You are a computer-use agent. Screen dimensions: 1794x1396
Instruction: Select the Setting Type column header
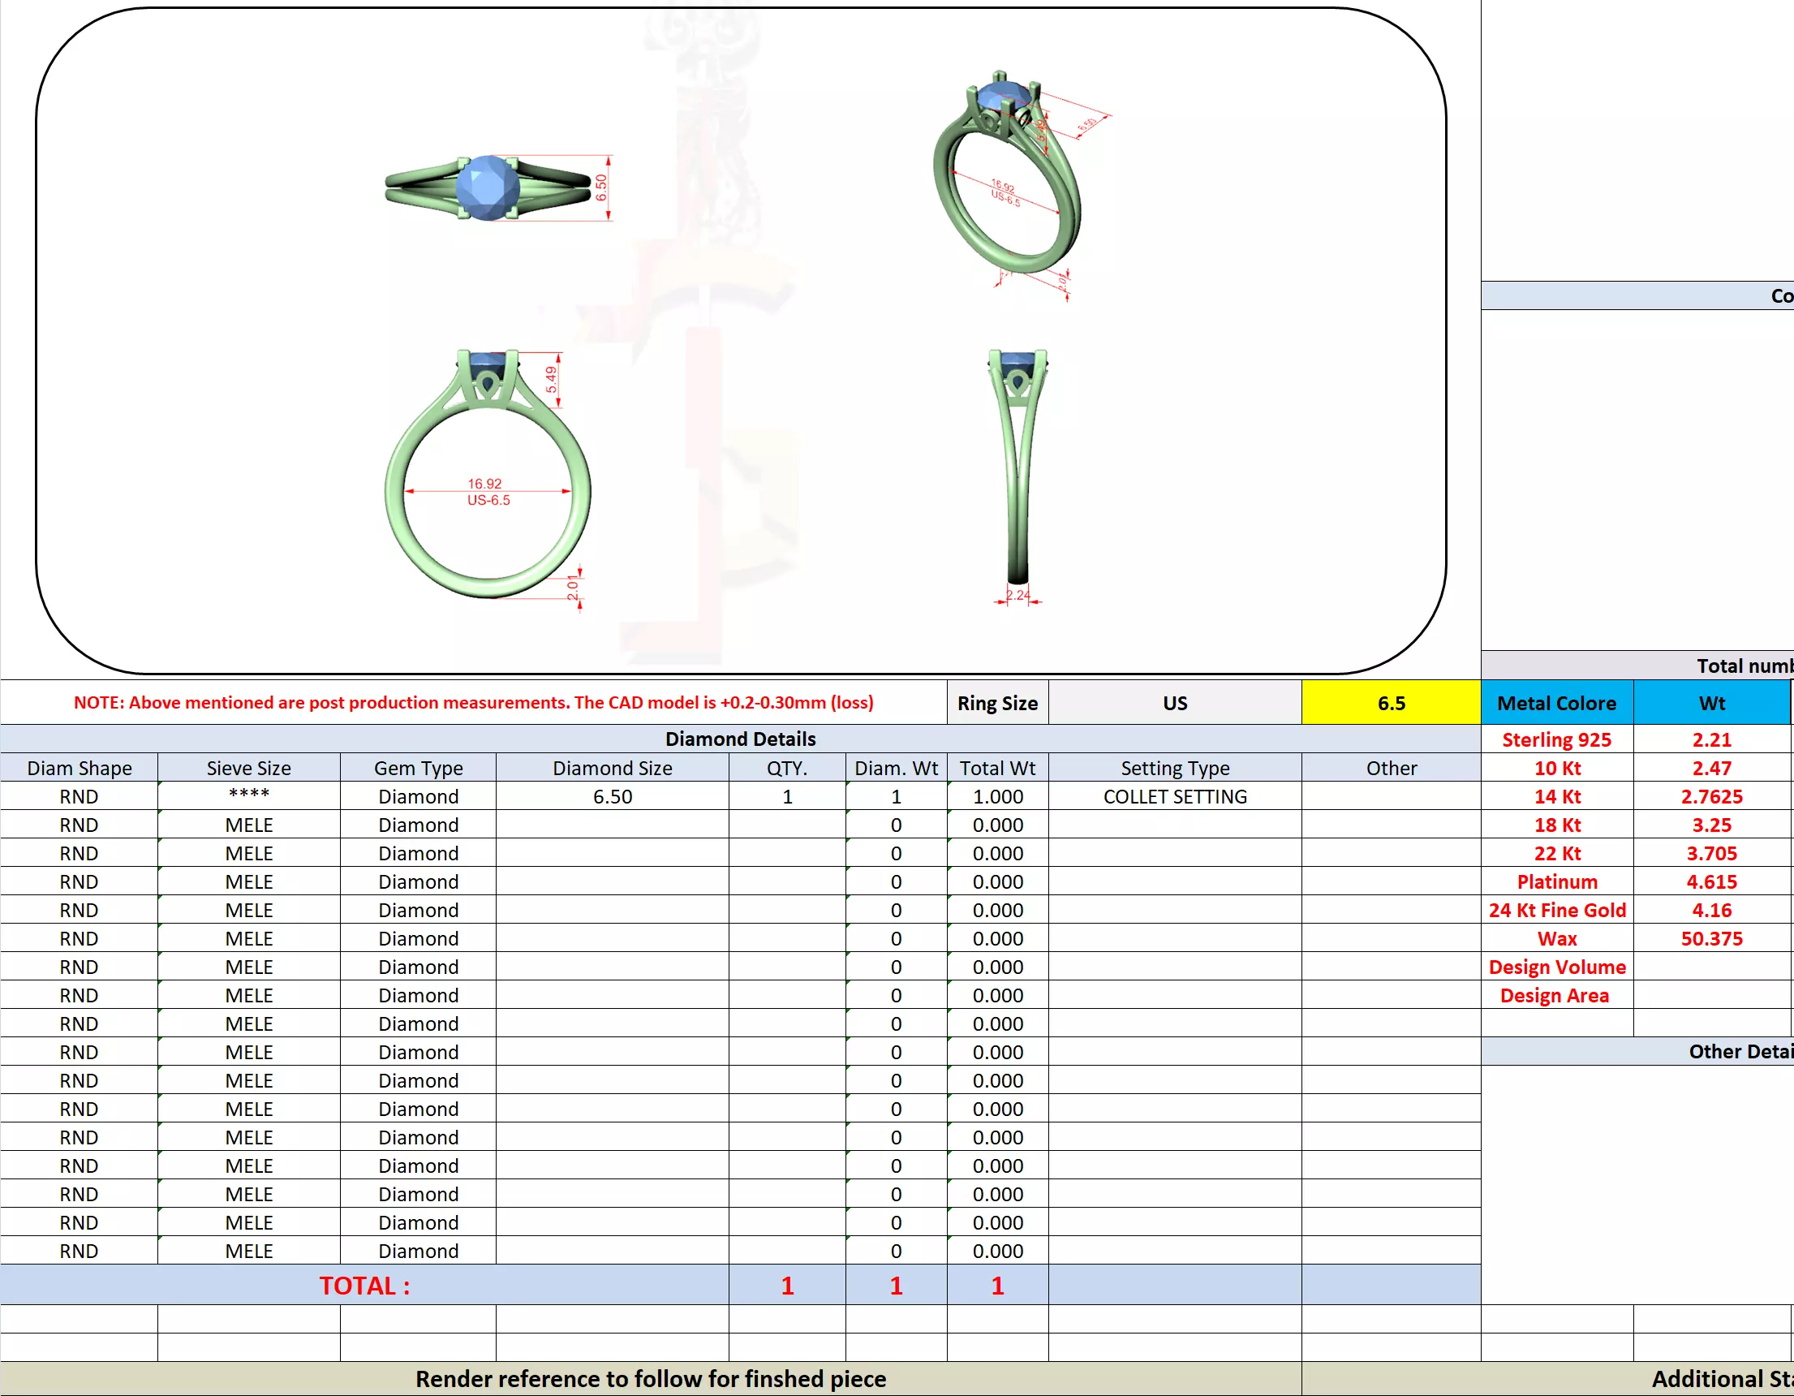[1174, 769]
